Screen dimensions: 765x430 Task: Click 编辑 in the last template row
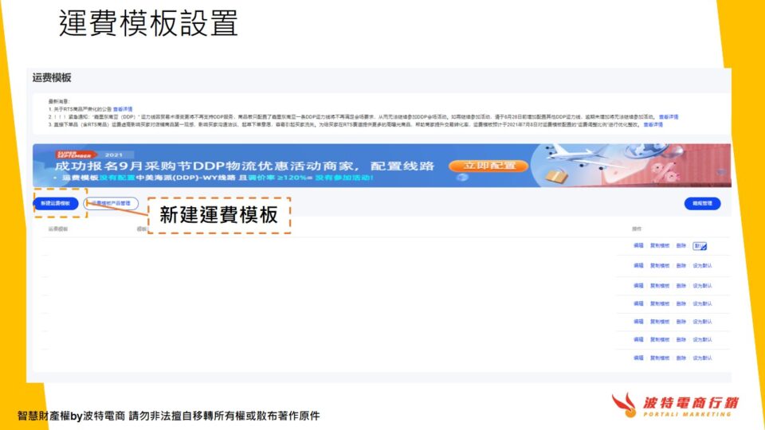pyautogui.click(x=638, y=358)
